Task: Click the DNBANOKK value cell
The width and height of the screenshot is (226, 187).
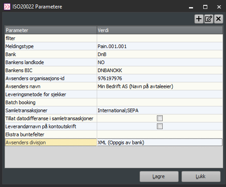Action: click(160, 70)
